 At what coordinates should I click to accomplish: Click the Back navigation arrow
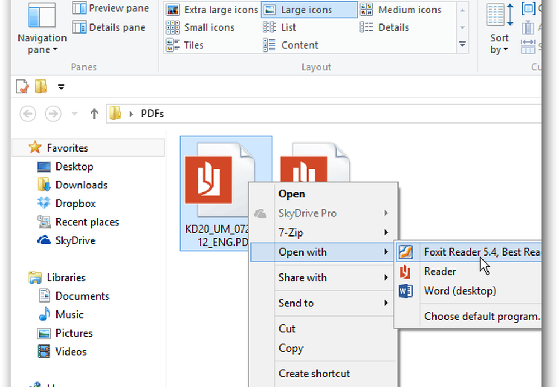coord(28,114)
